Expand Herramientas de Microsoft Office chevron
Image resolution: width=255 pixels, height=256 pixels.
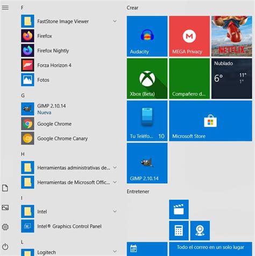coord(115,182)
